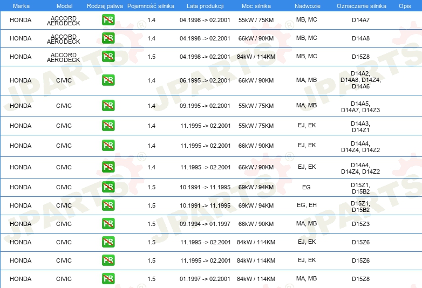Select engine size 1.5 in the Accord Aerodeck row
422x288 pixels.
point(151,57)
